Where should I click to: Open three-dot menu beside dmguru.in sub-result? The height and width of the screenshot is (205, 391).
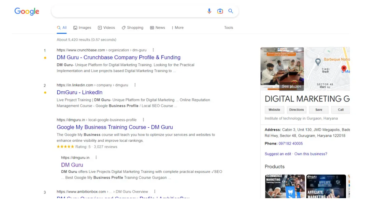[96, 158]
